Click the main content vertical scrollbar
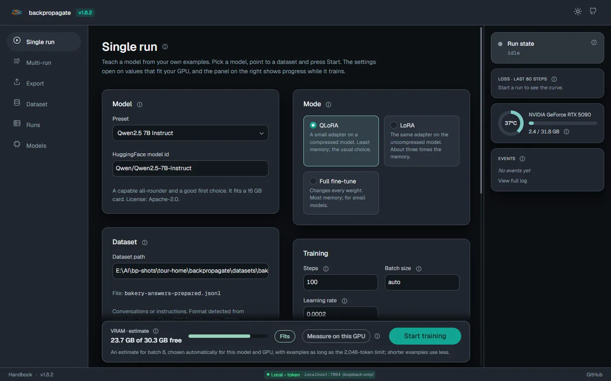The image size is (611, 381). tap(481, 110)
